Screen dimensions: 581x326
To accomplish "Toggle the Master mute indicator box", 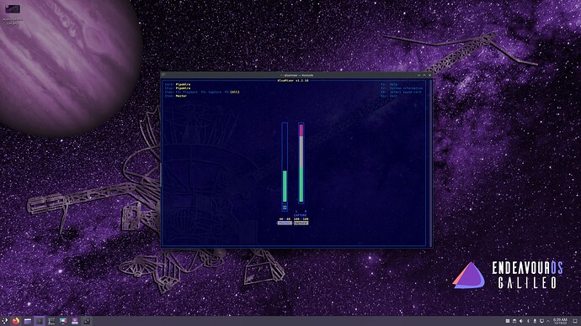I will pos(285,208).
